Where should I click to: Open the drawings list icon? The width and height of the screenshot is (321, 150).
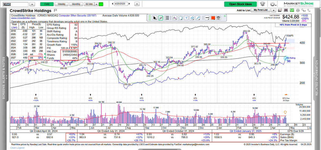click(167, 18)
